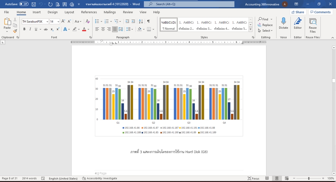Image resolution: width=336 pixels, height=182 pixels.
Task: Click the Superscript icon
Action: [58, 29]
